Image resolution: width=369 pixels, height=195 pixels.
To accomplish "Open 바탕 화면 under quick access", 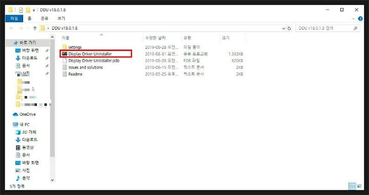I will (27, 51).
